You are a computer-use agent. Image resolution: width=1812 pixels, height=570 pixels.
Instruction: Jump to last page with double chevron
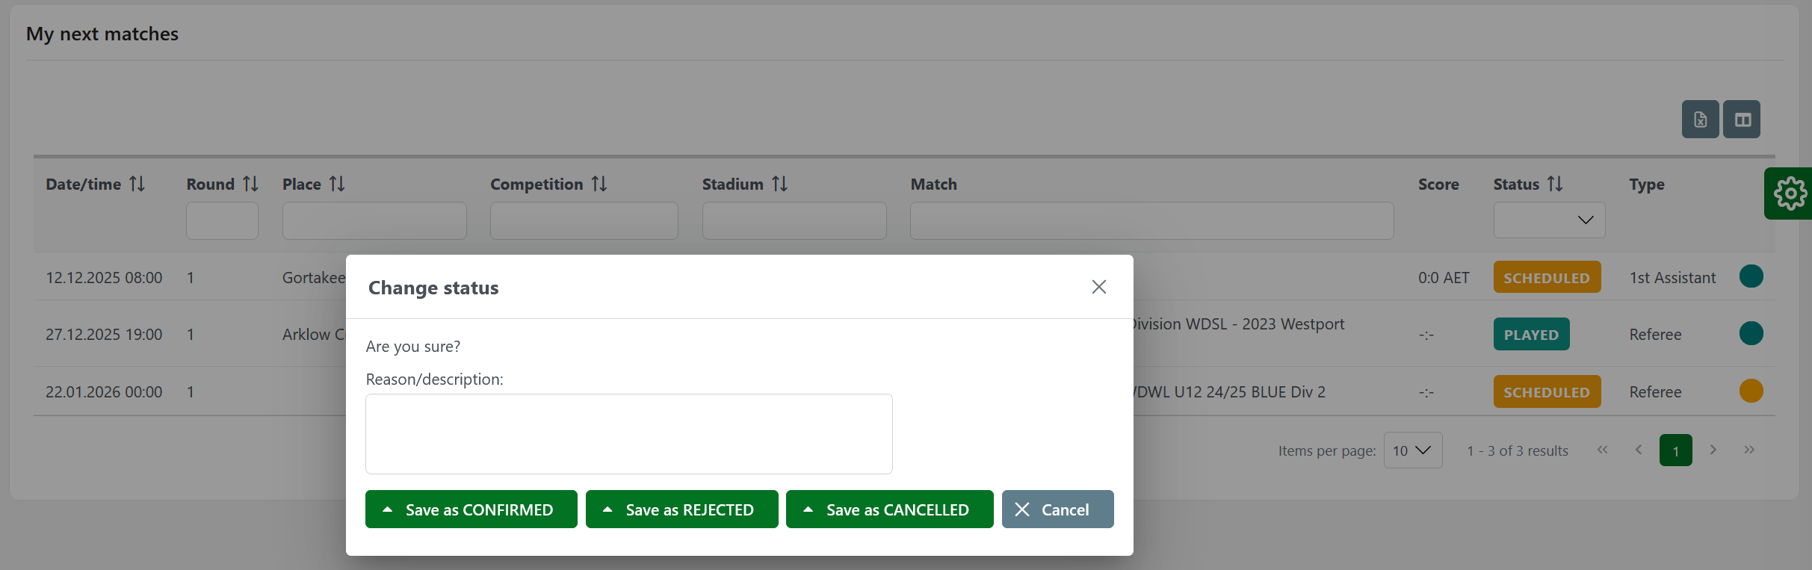[1749, 450]
